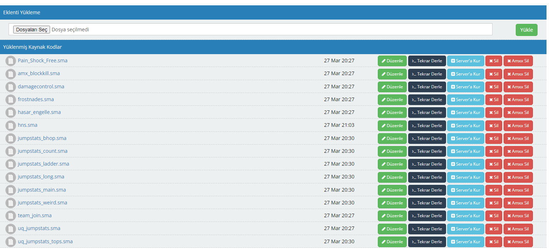Viewport: 549px width, 250px height.
Task: Open the jumpstats_count.sma file link
Action: [43, 151]
